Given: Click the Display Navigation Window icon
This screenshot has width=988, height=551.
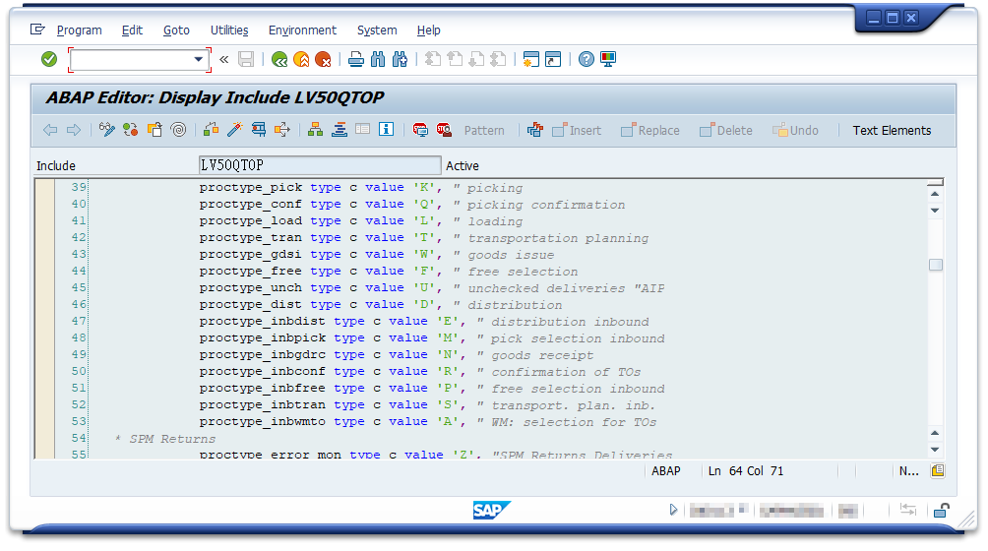Looking at the screenshot, I should (x=339, y=130).
